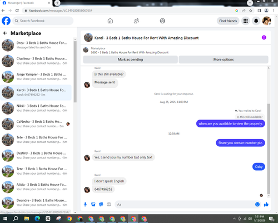Click the 'I don't speak English' message

pos(109,181)
